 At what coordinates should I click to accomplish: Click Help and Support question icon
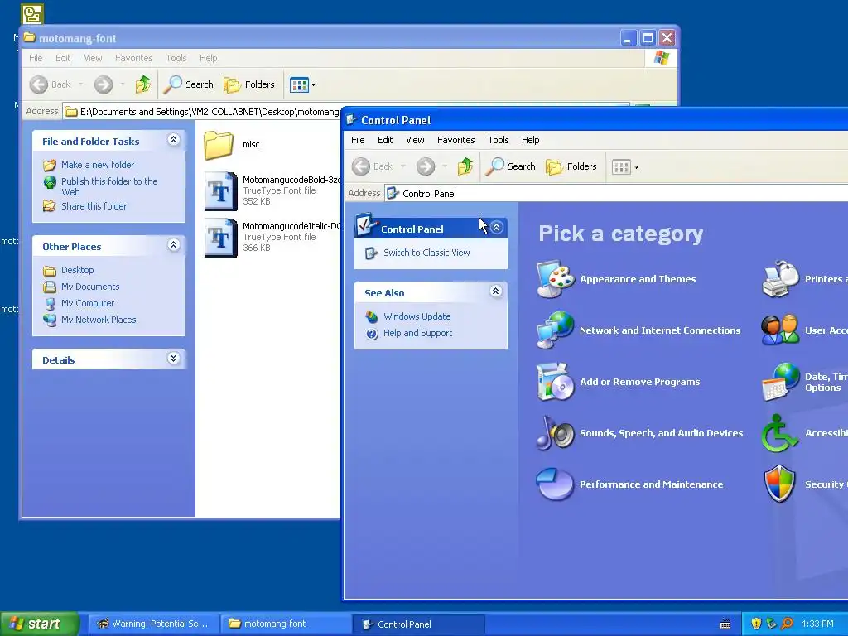click(372, 334)
